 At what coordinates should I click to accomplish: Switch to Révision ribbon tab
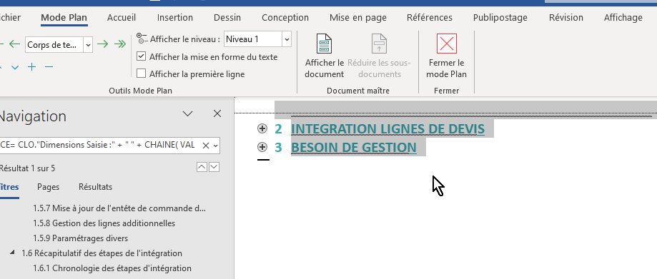pos(566,18)
